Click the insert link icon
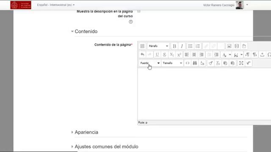271x152 pixels. 206,46
